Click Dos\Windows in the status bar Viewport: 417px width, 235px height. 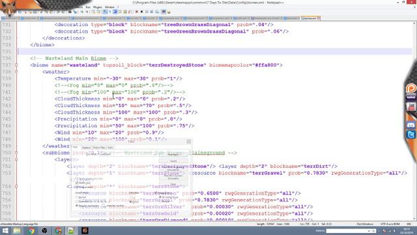click(x=365, y=224)
